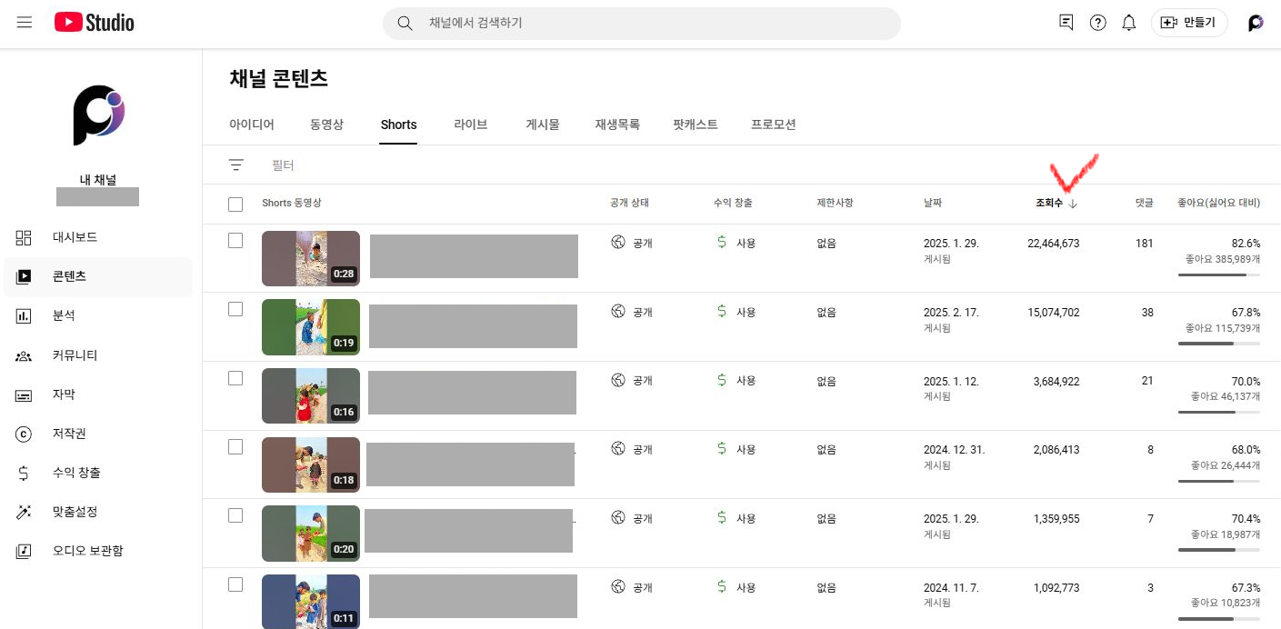Screen dimensions: 1281x629
Task: Open visibility 공개 dropdown for first Short
Action: click(x=633, y=243)
